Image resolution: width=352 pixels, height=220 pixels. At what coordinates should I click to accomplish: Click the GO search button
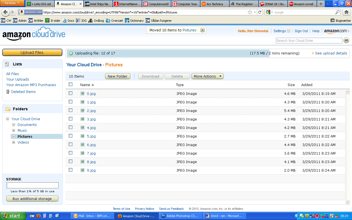pyautogui.click(x=346, y=40)
